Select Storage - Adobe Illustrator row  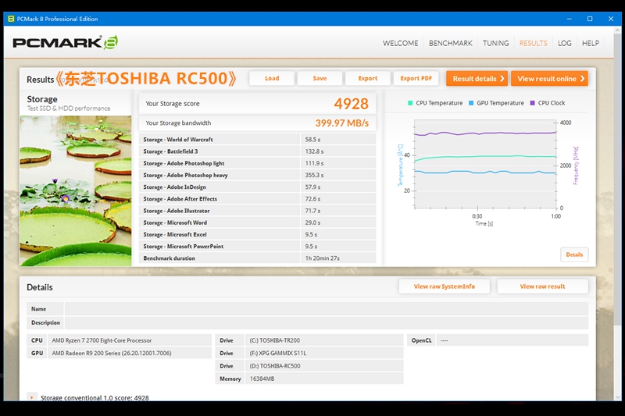coord(258,211)
